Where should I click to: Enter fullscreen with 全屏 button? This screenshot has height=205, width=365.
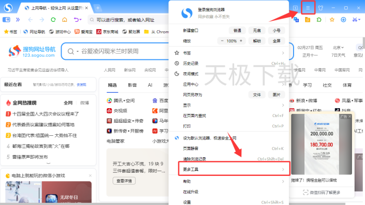pyautogui.click(x=276, y=41)
